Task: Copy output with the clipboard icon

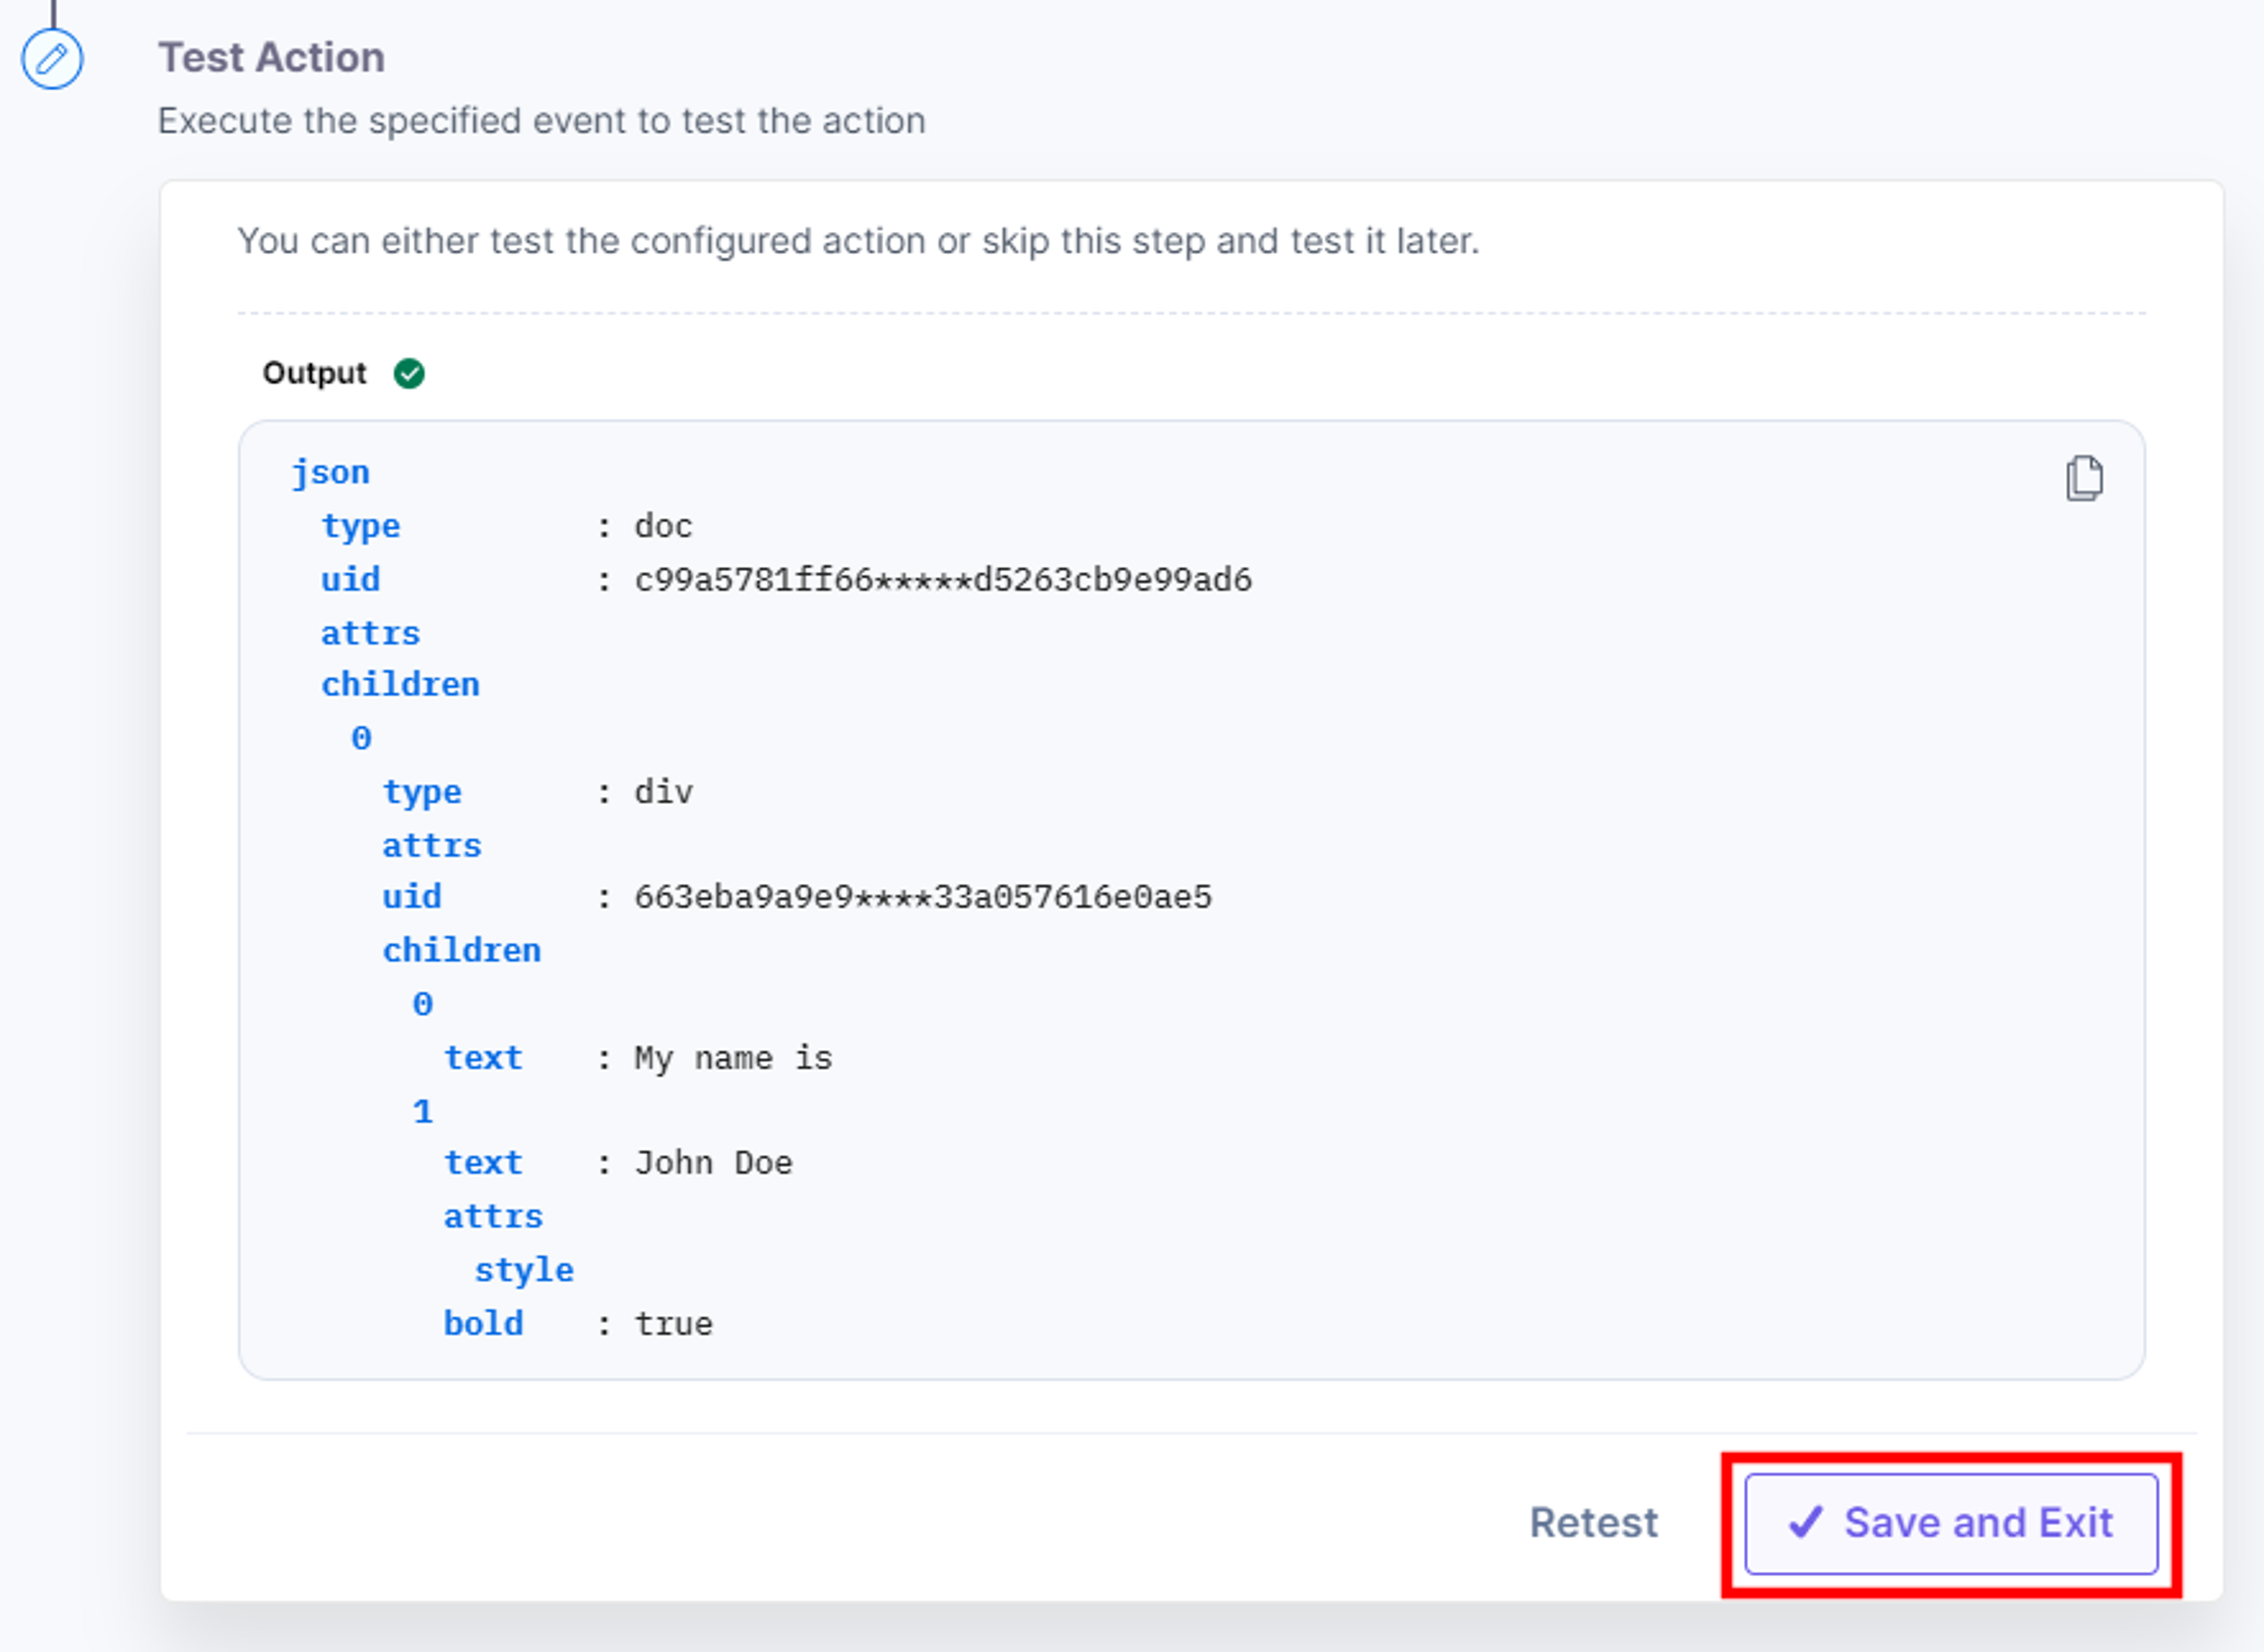Action: 2084,478
